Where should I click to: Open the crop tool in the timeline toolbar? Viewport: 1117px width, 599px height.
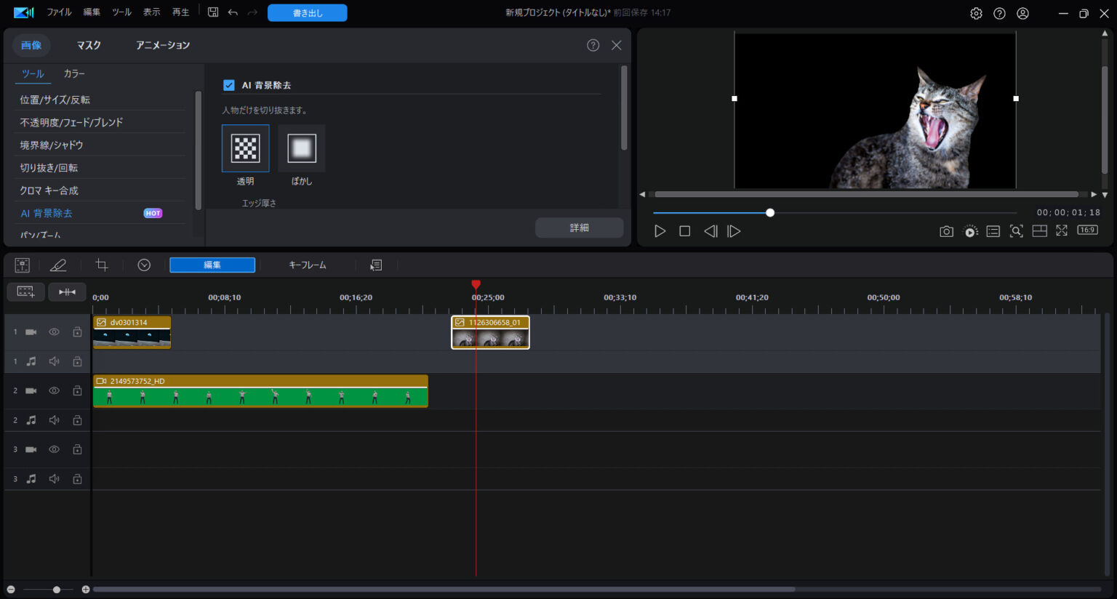tap(101, 265)
